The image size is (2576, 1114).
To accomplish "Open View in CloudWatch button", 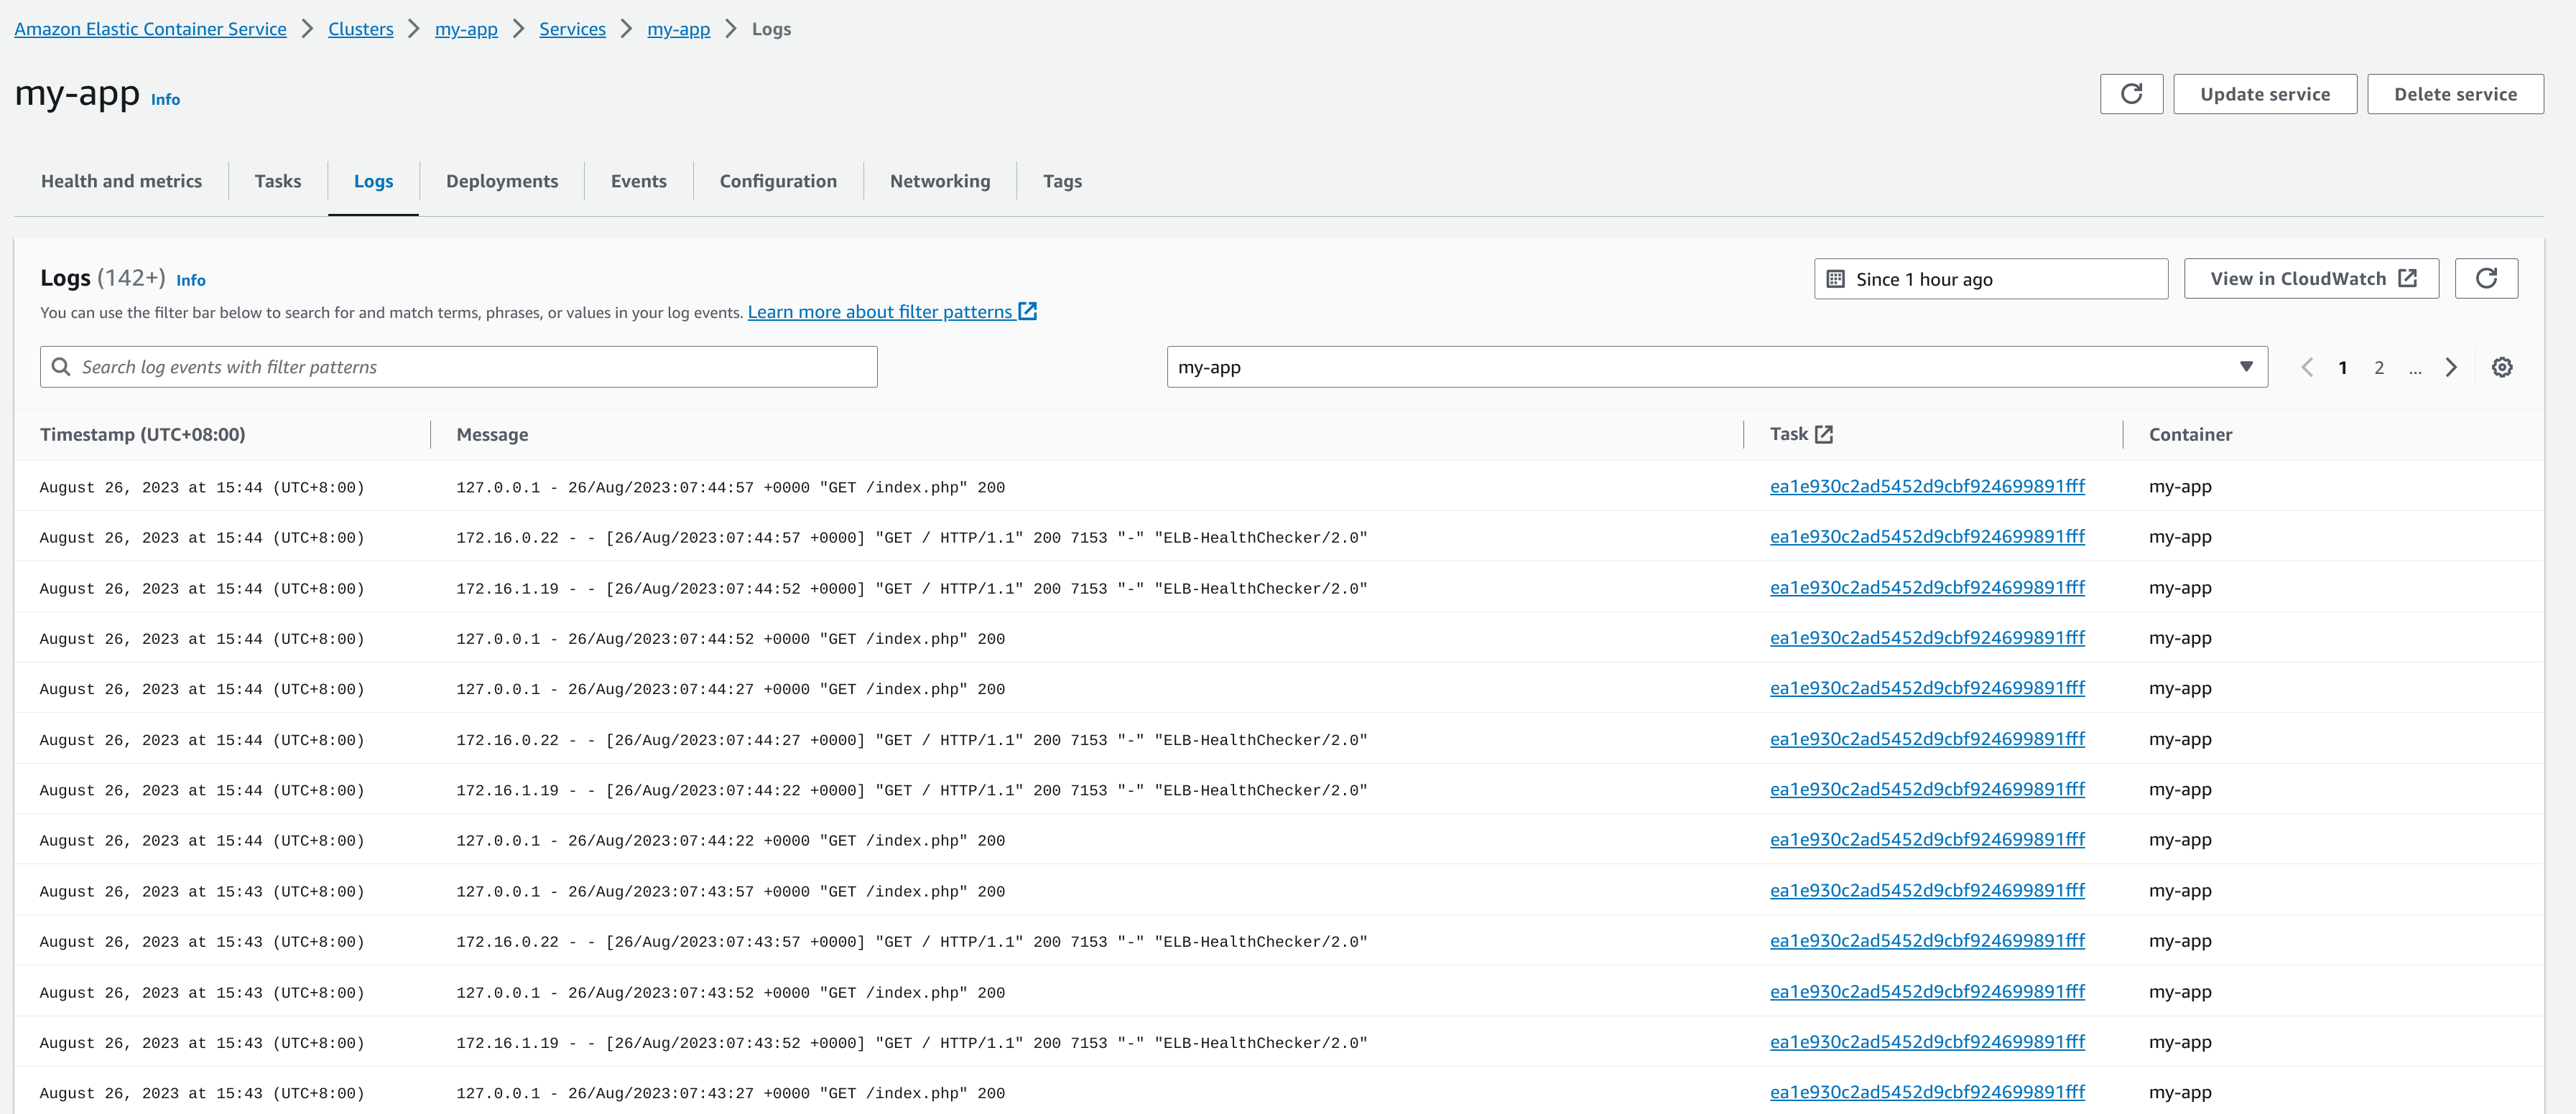I will 2311,278.
